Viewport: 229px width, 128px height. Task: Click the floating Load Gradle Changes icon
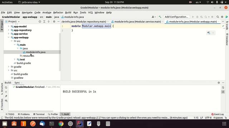[209, 33]
